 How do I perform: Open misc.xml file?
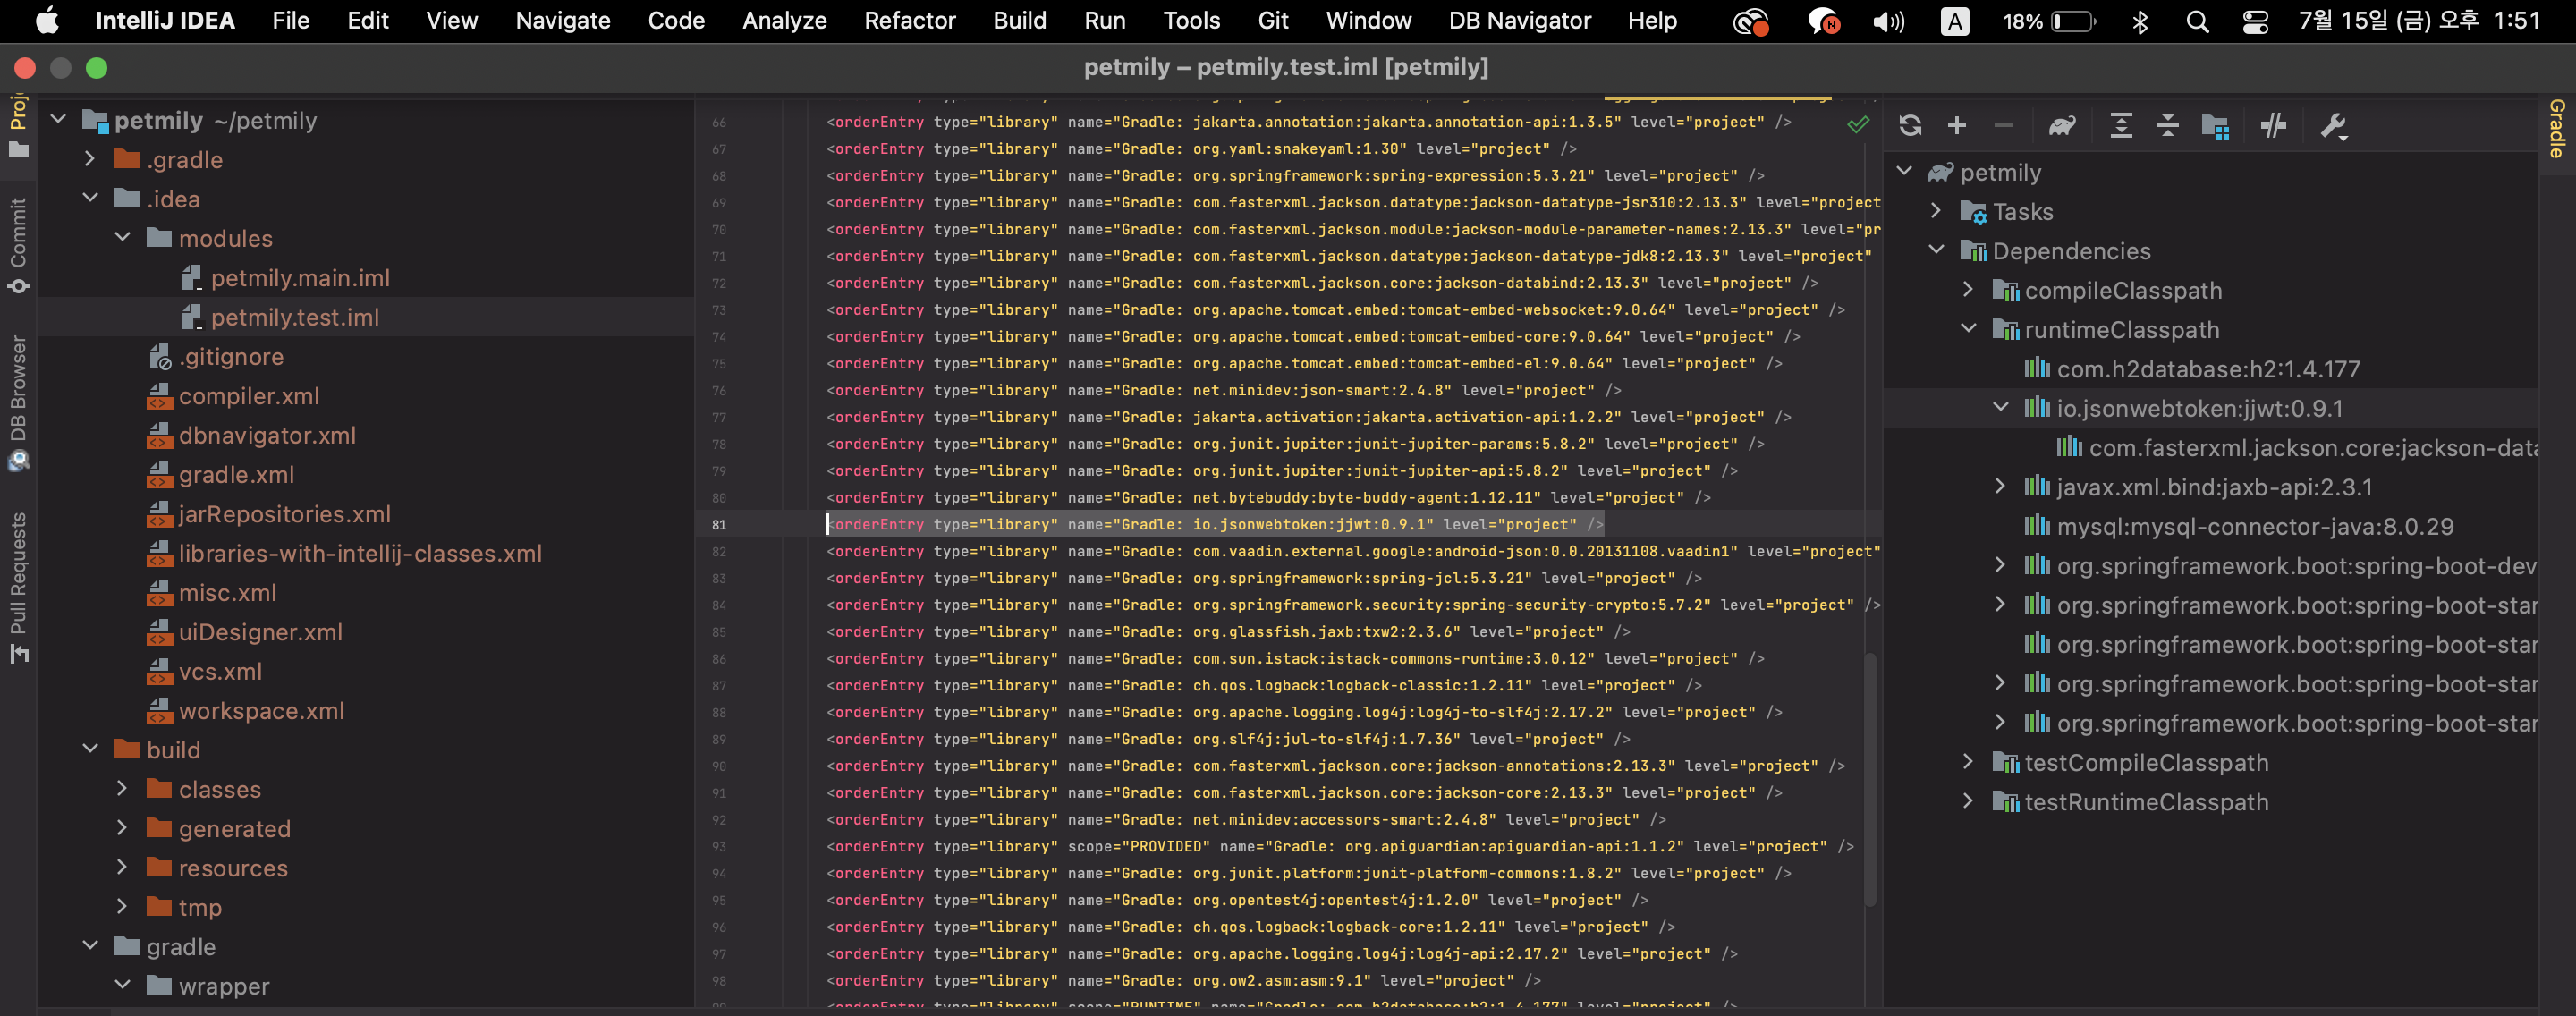[x=227, y=593]
